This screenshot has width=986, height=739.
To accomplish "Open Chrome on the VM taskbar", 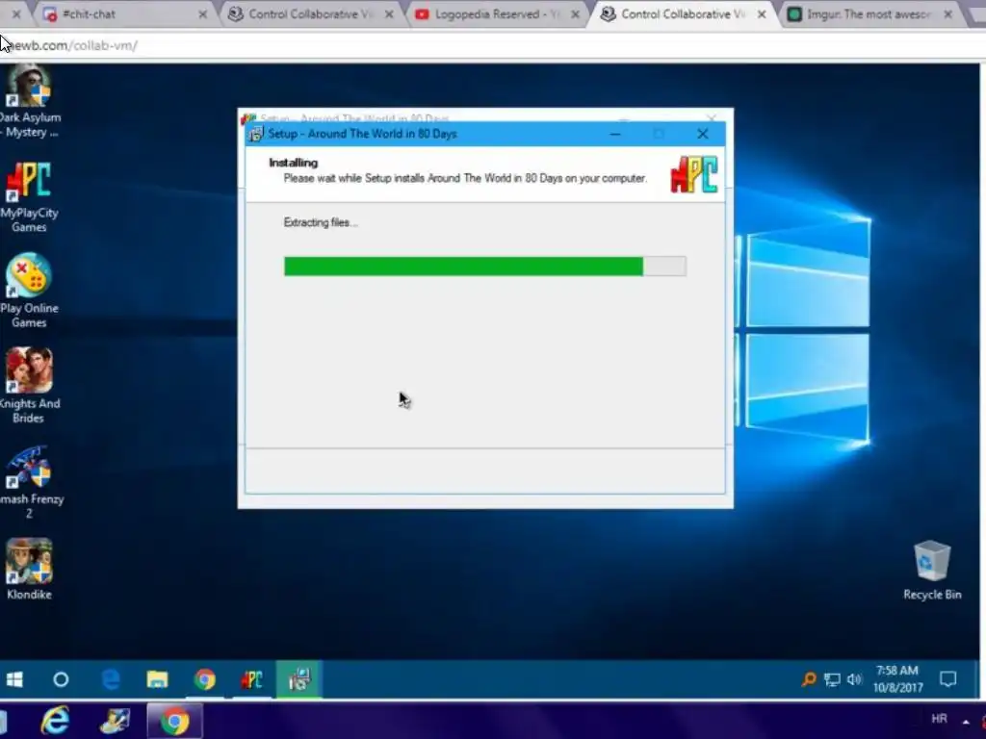I will click(204, 679).
